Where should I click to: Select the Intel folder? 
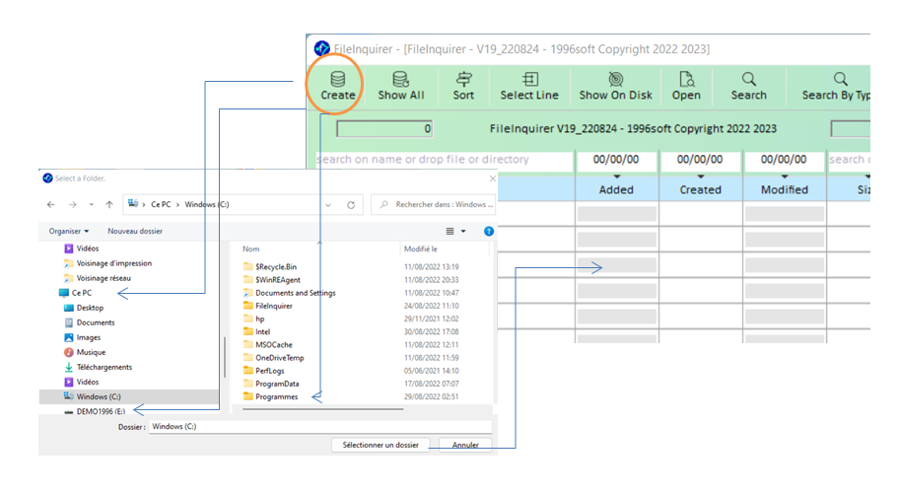(x=262, y=332)
